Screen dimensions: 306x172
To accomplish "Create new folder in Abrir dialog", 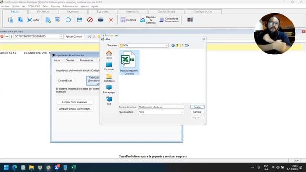I will pyautogui.click(x=182, y=46).
